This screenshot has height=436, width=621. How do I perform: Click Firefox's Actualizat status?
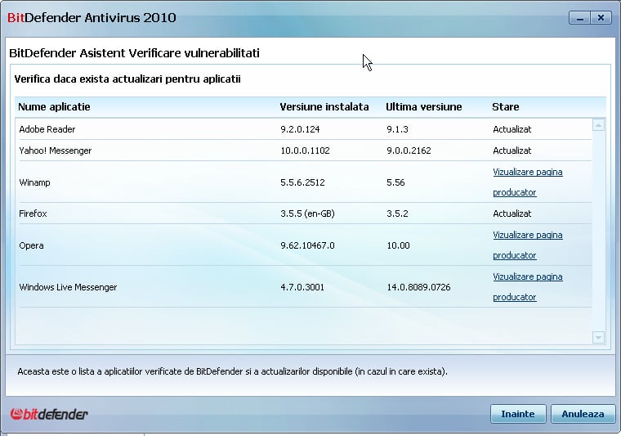(x=512, y=214)
